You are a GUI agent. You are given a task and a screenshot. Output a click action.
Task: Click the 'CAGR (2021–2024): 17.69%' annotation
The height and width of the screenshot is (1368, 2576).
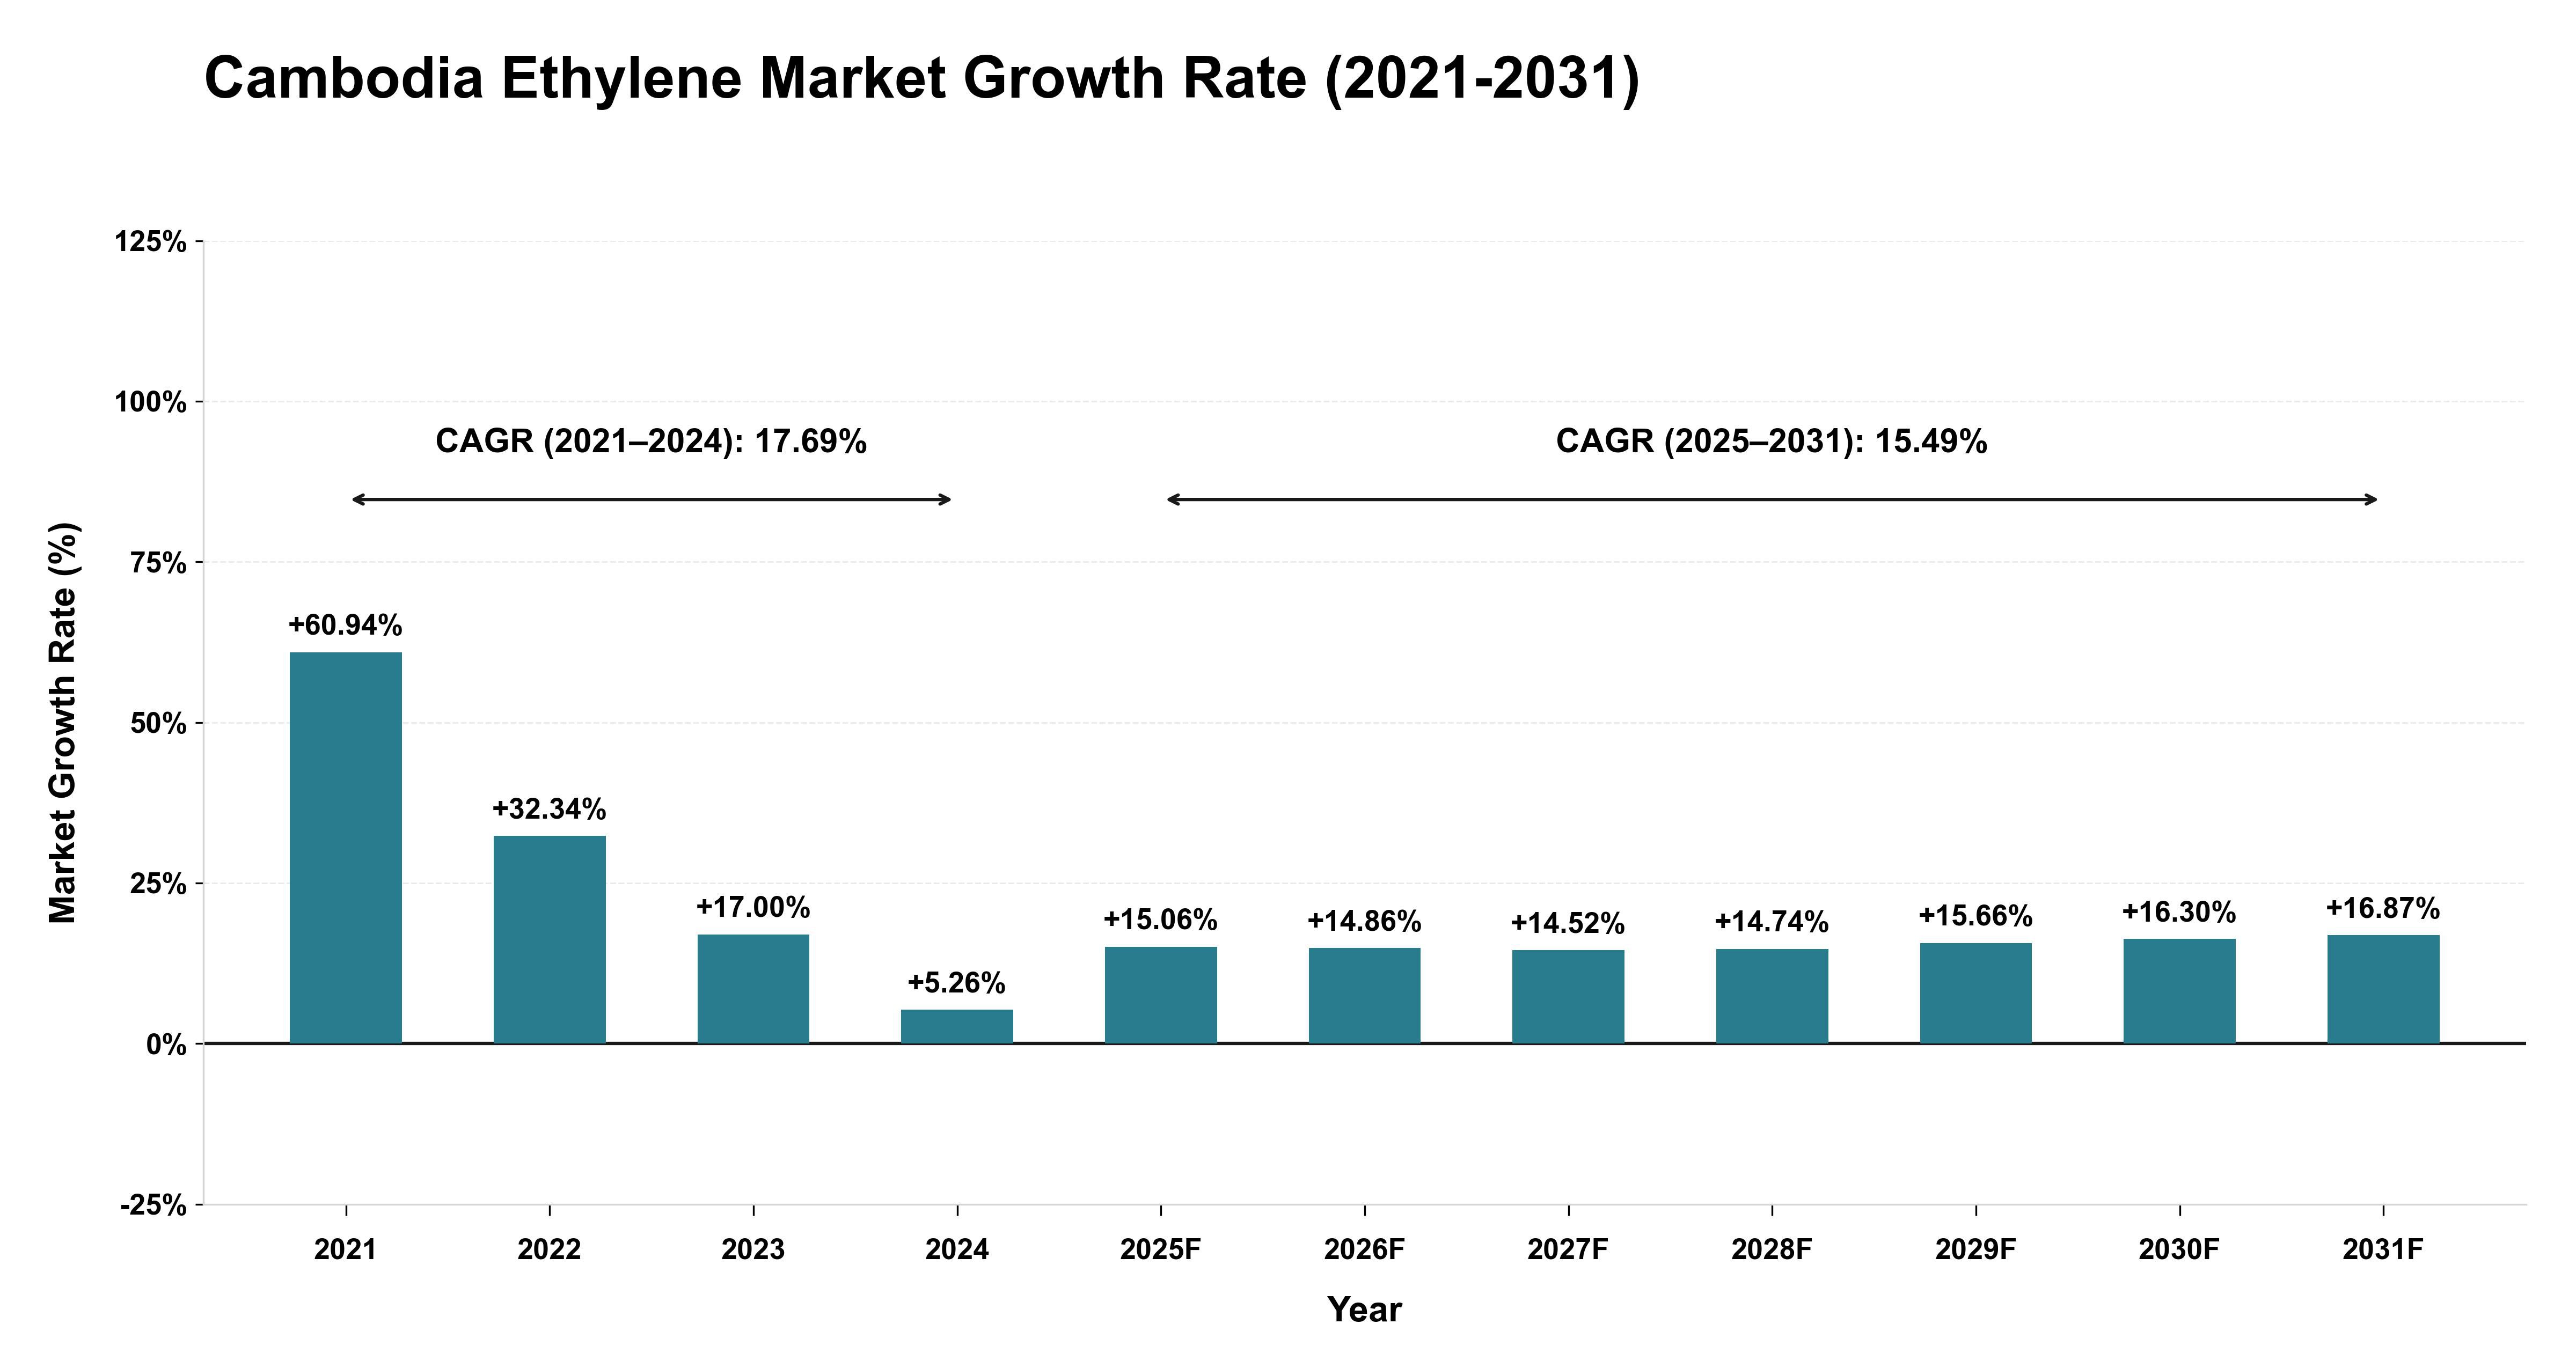[x=651, y=441]
